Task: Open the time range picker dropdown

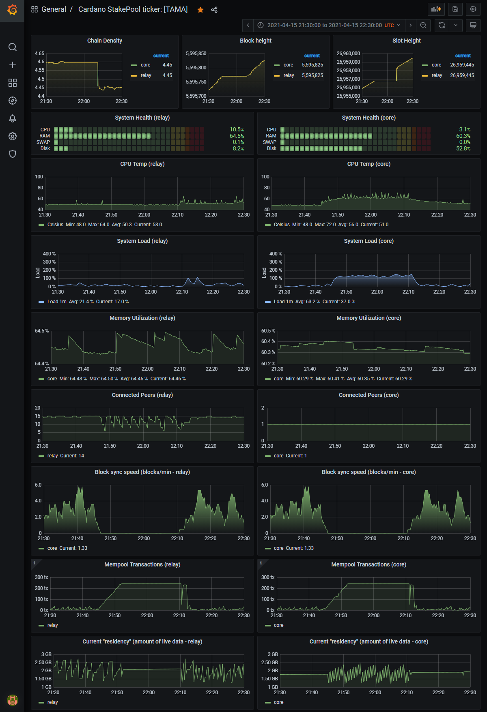Action: 330,25
